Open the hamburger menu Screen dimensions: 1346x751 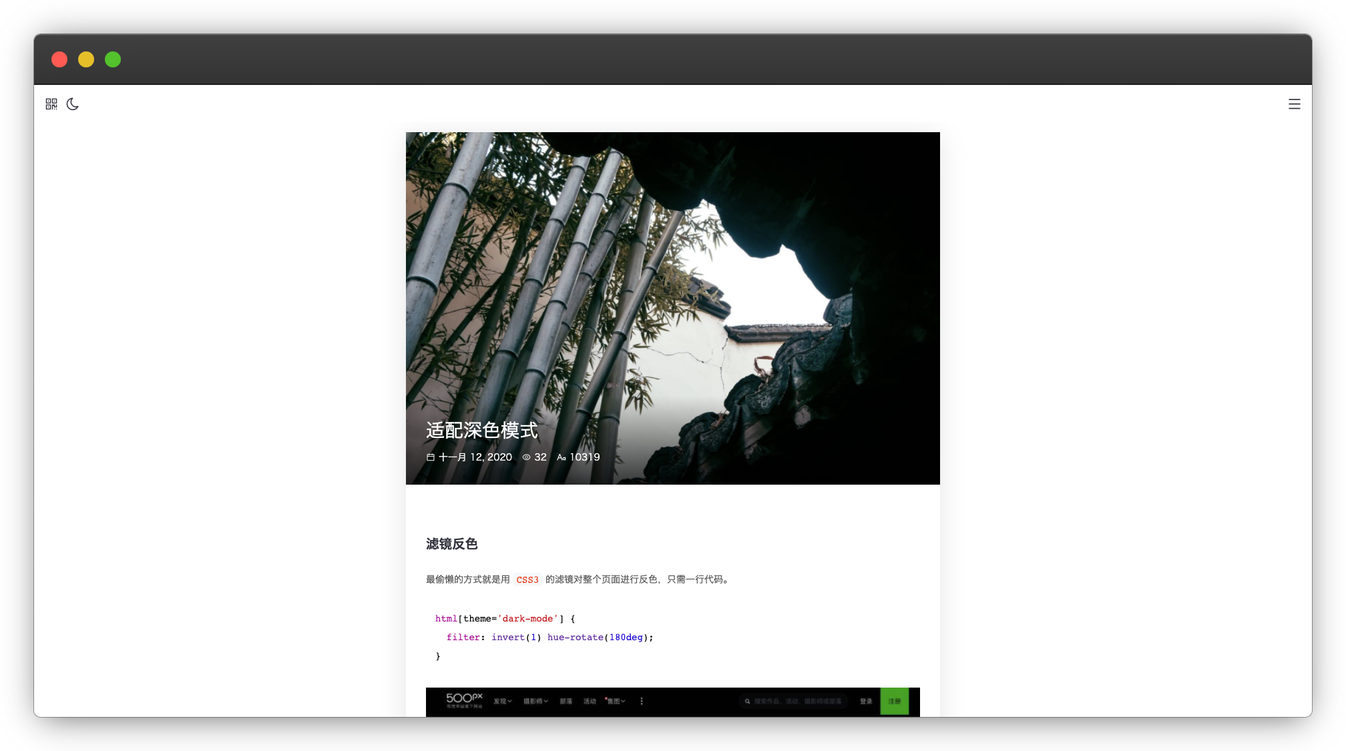point(1294,104)
